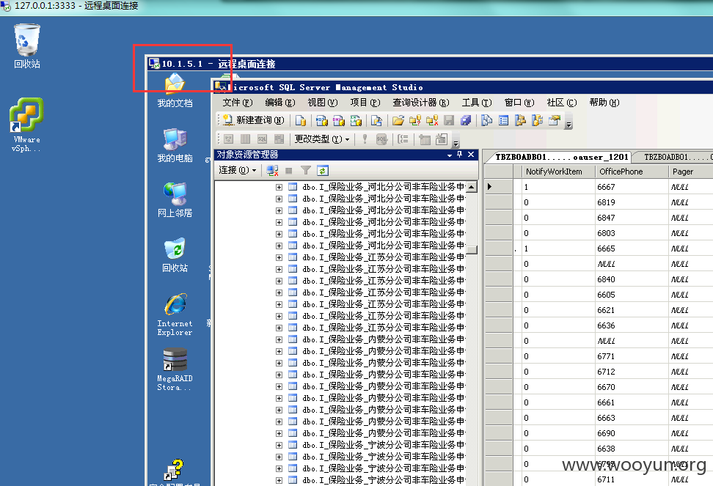Viewport: 713px width, 486px height.
Task: Close the 对象资源管理器 panel
Action: point(471,155)
